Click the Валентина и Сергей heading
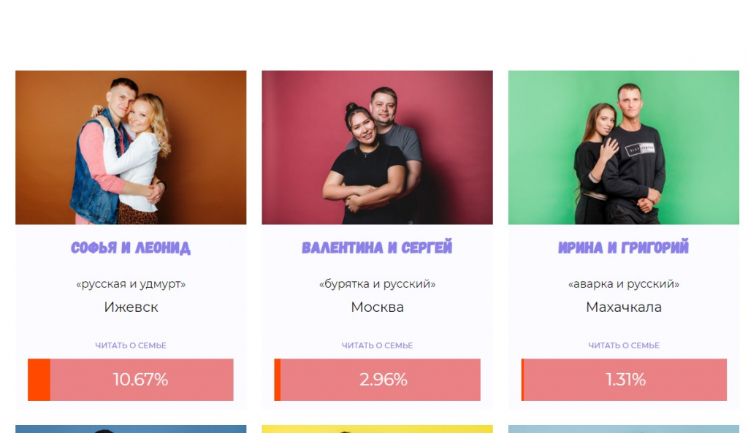748x433 pixels. coord(378,248)
